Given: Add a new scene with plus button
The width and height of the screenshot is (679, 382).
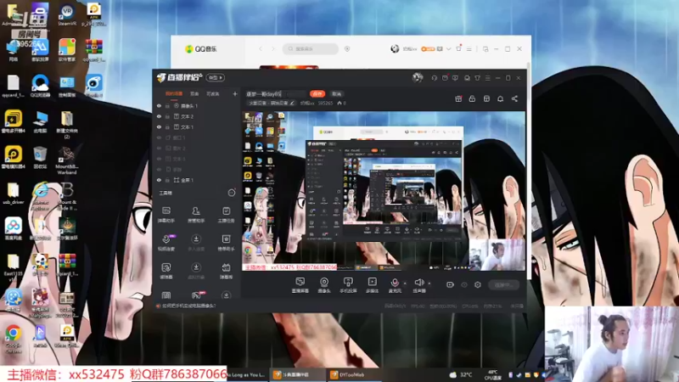Looking at the screenshot, I should 235,93.
